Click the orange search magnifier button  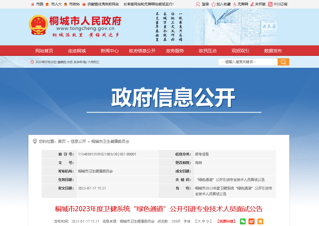click(283, 62)
